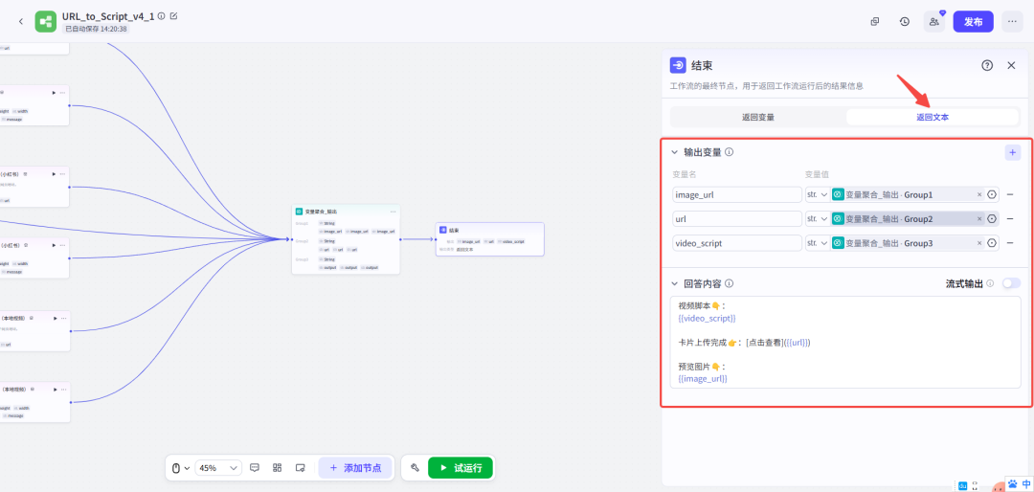The height and width of the screenshot is (492, 1034).
Task: Open version history clock icon
Action: 905,21
